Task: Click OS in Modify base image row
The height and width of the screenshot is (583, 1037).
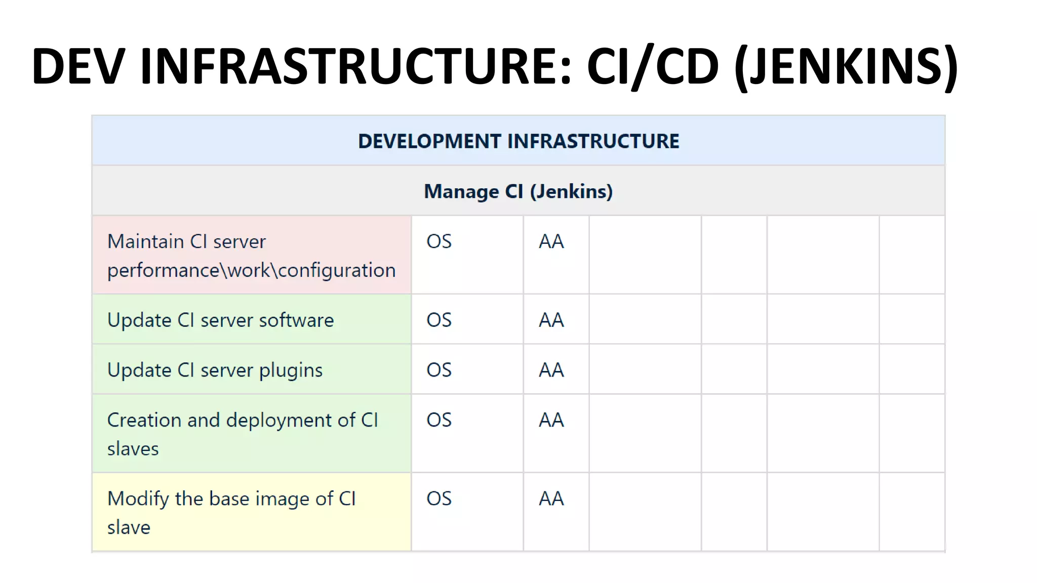Action: point(439,498)
